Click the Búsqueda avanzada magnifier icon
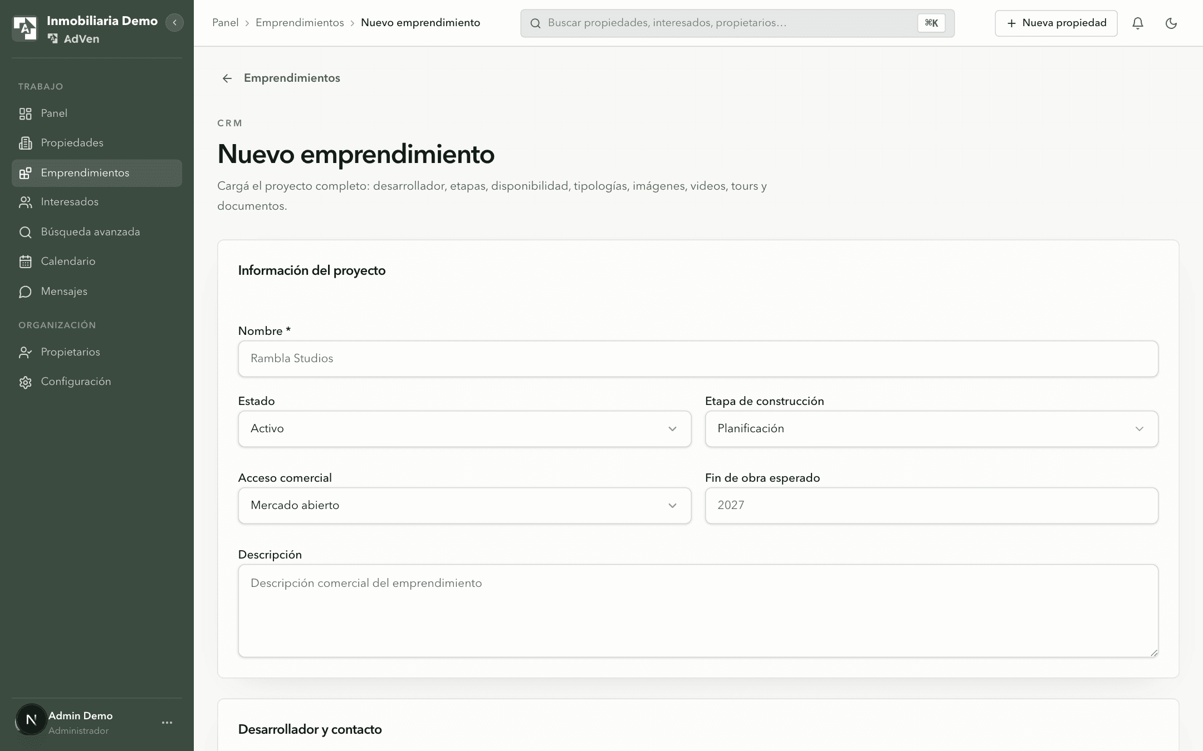1203x751 pixels. (25, 232)
